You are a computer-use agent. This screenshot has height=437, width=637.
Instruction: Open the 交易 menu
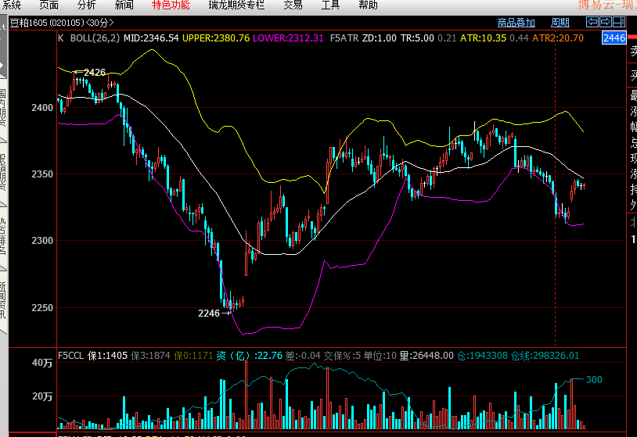pyautogui.click(x=293, y=5)
